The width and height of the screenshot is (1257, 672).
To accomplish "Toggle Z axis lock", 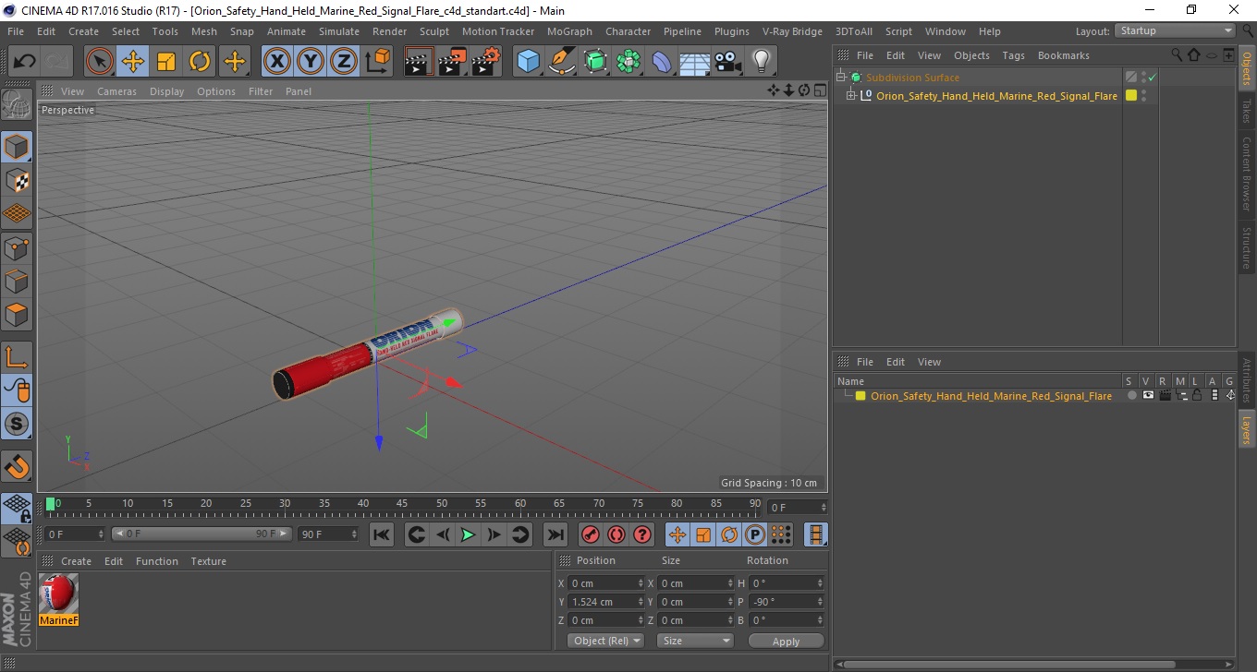I will [x=344, y=62].
